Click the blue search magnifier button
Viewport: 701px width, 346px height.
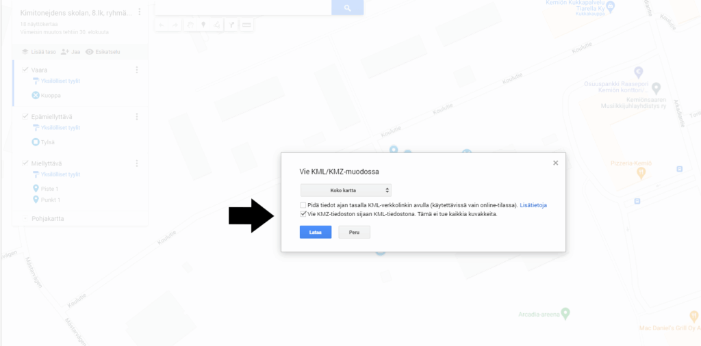coord(347,8)
